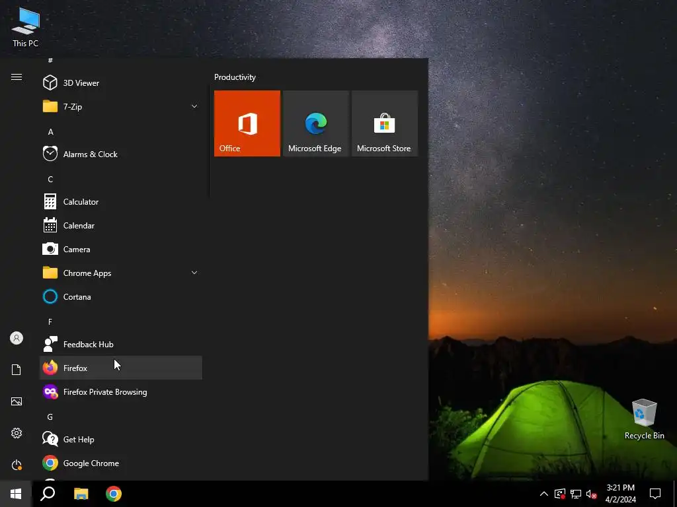The width and height of the screenshot is (677, 507).
Task: Open Pictures from Start sidebar
Action: (17, 401)
